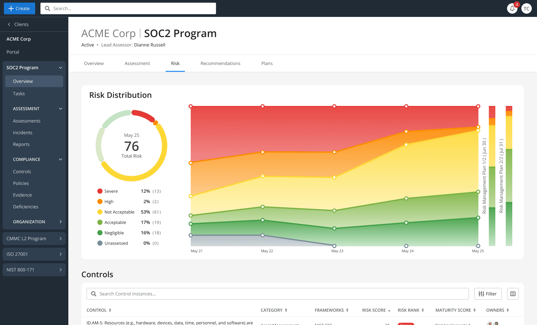Focus the global Search field
Image resolution: width=537 pixels, height=325 pixels.
[128, 8]
